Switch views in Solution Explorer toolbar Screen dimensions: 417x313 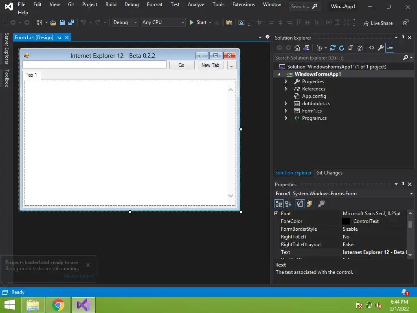pos(306,48)
